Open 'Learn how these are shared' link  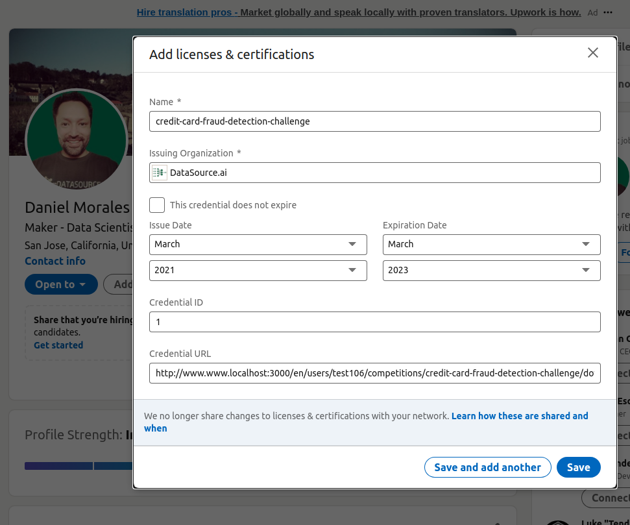coord(519,416)
